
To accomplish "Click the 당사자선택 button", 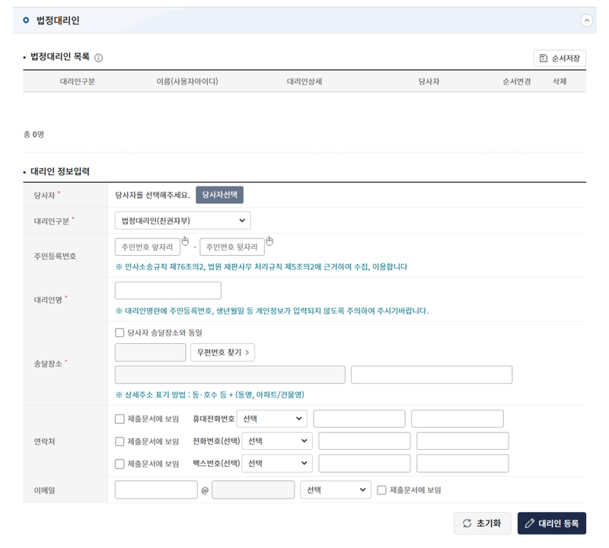I will coord(219,195).
